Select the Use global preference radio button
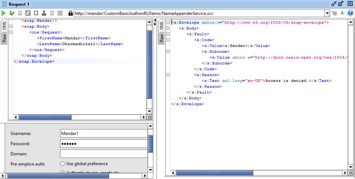Screen dimensions: 355x179 (63, 164)
